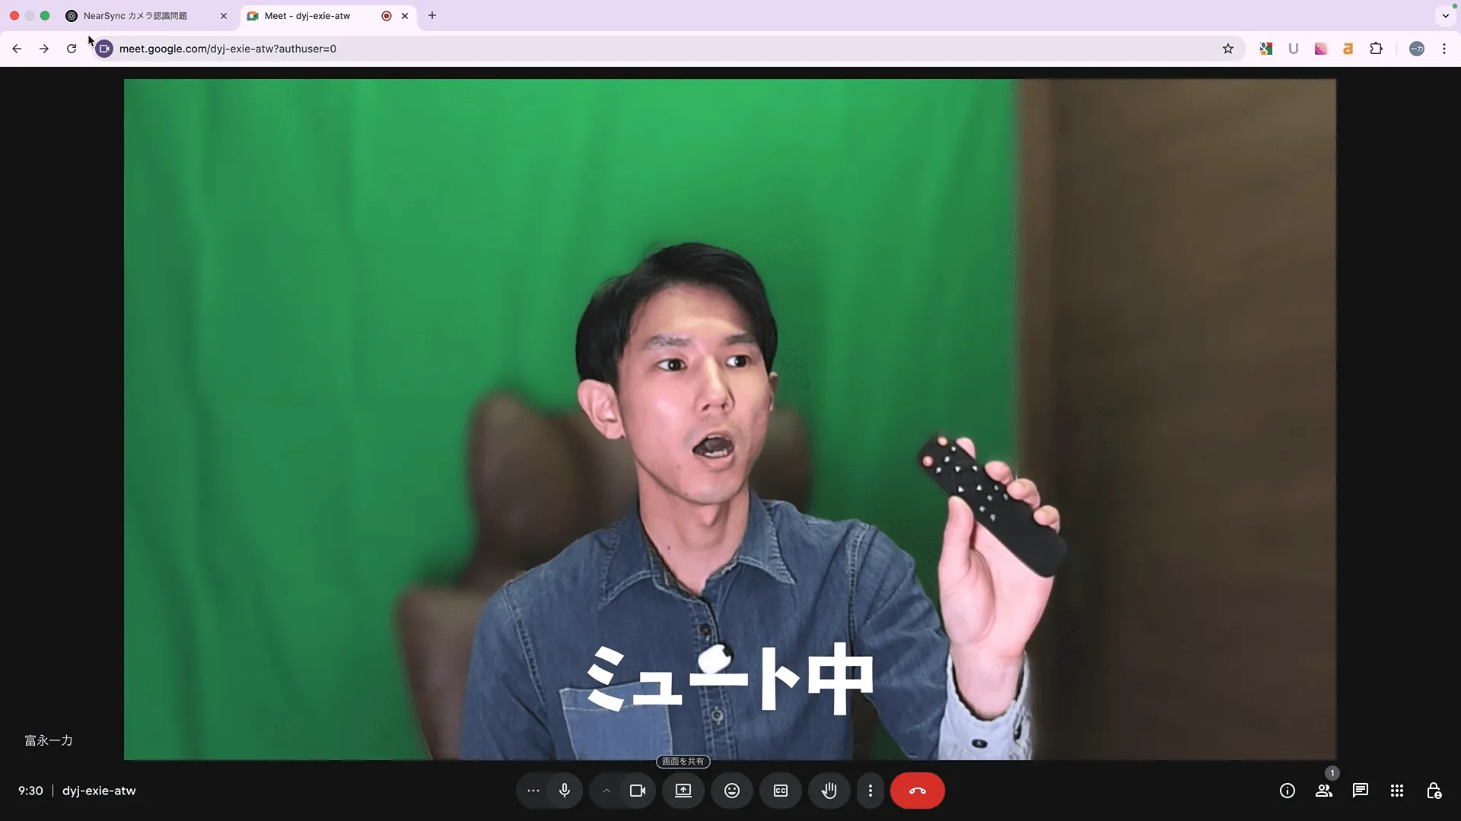The height and width of the screenshot is (821, 1461).
Task: Click the U extension icon
Action: point(1294,49)
